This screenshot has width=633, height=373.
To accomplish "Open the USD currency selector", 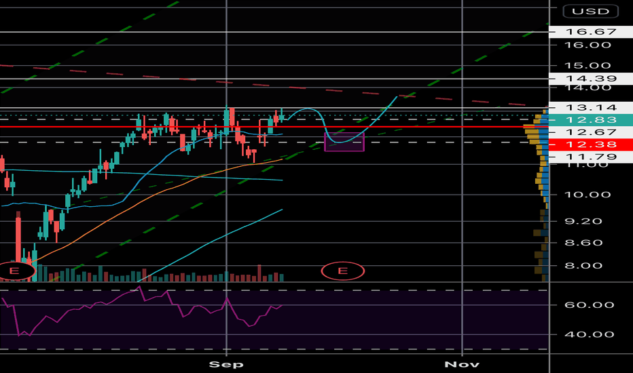I will tap(591, 12).
